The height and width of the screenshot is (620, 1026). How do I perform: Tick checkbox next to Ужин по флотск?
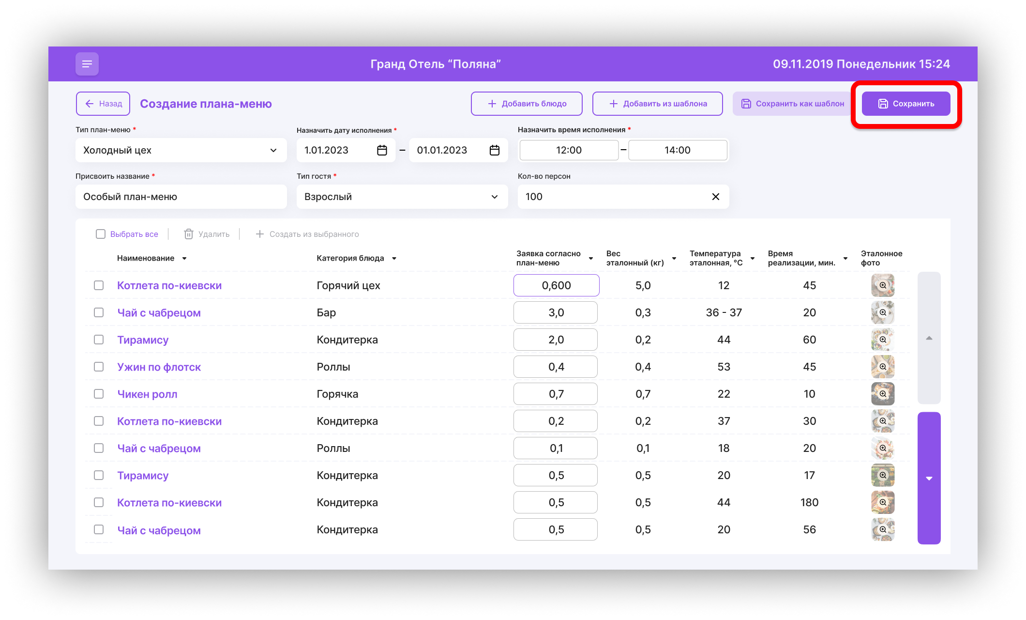point(99,367)
